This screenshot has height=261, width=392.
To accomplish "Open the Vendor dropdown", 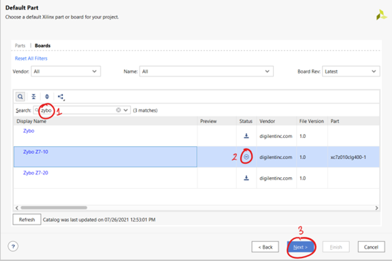I will point(66,71).
